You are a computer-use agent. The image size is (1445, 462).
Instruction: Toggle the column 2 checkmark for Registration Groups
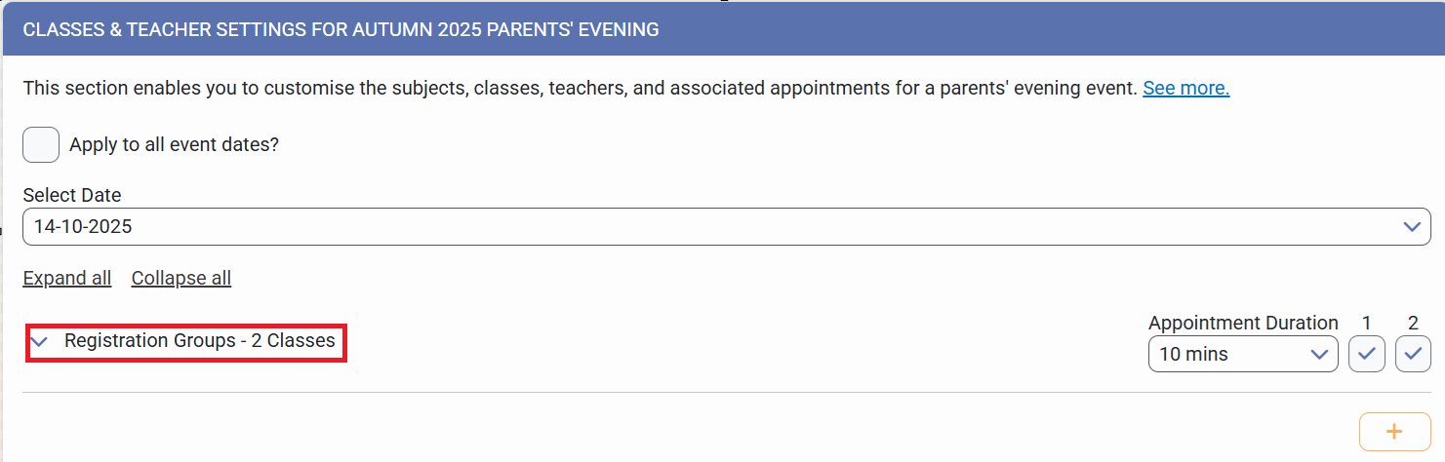coord(1413,354)
